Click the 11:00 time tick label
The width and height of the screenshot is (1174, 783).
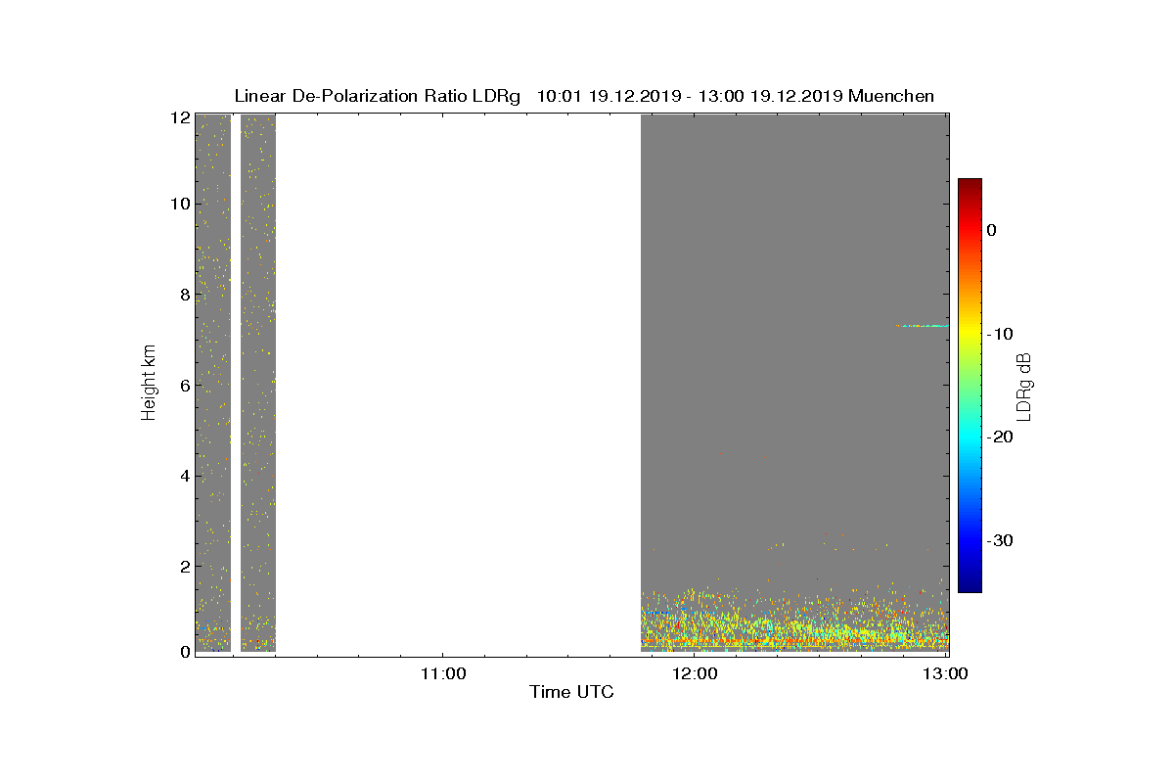442,673
